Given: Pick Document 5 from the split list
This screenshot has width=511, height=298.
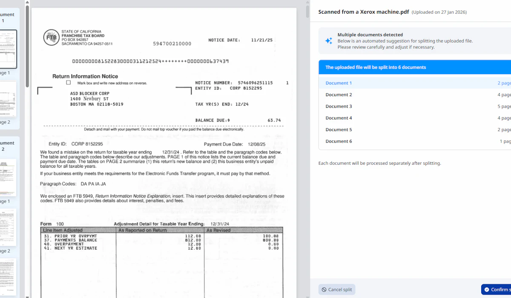Looking at the screenshot, I should click(415, 129).
